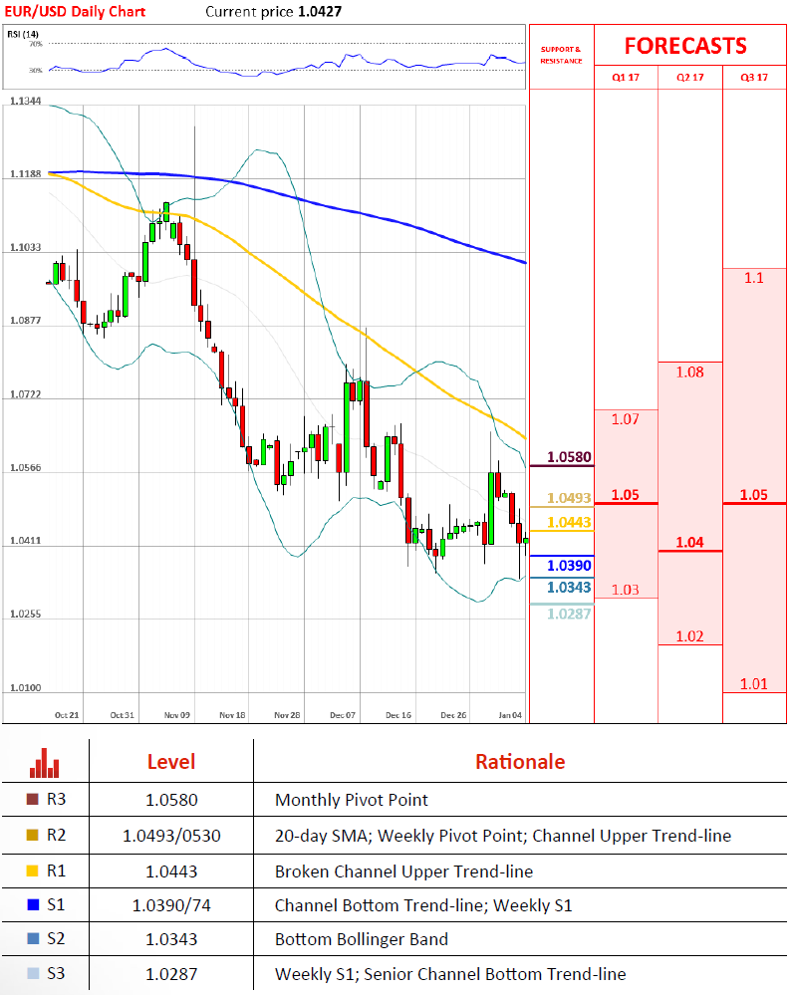Click the Weekly S1; Senior Channel Bottom rationale
This screenshot has width=792, height=995.
(450, 974)
